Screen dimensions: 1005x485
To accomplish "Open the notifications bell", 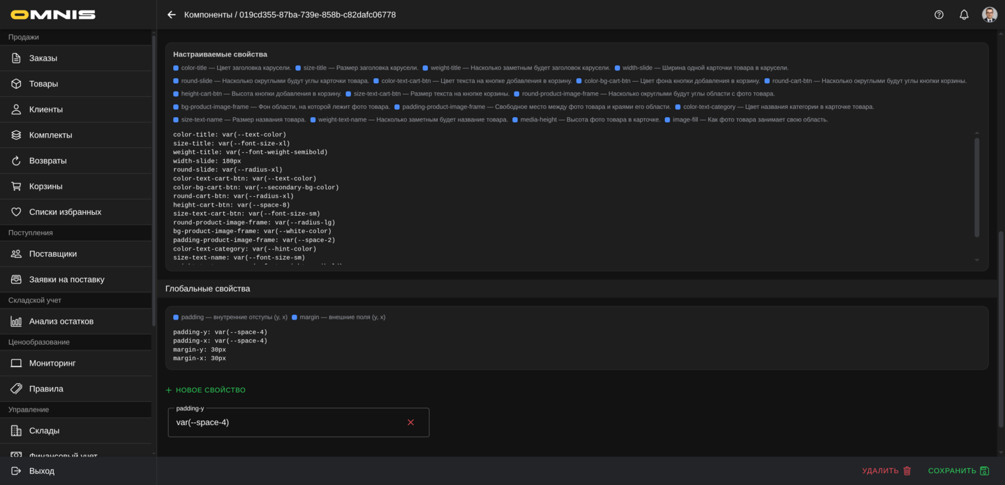I will pos(964,15).
